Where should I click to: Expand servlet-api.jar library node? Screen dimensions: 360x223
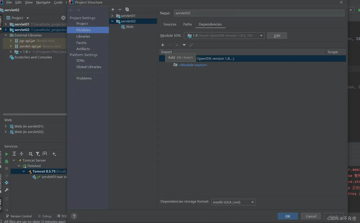(x=11, y=46)
